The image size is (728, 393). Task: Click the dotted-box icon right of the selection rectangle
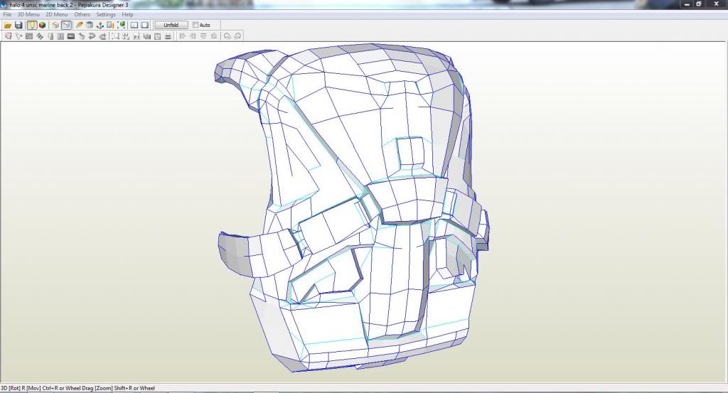pos(126,36)
